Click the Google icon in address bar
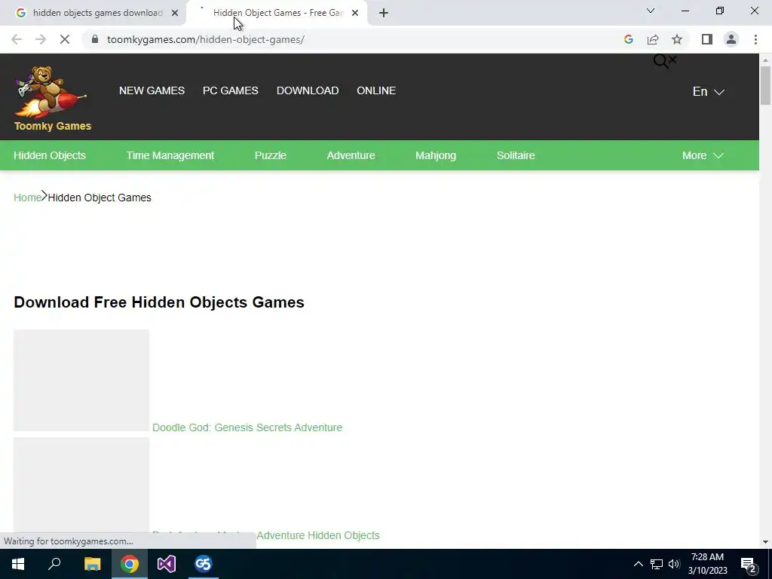Screen dimensions: 772x579 pyautogui.click(x=629, y=39)
